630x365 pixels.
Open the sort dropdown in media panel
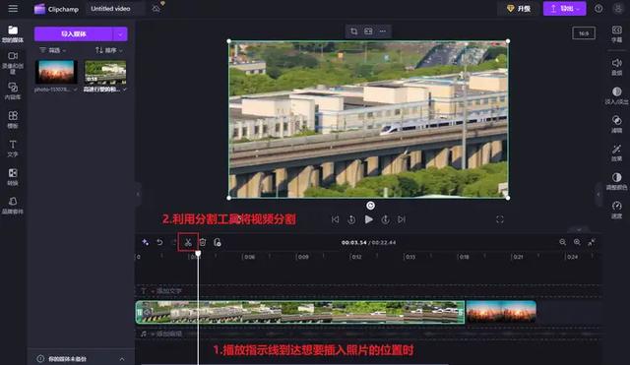click(109, 50)
